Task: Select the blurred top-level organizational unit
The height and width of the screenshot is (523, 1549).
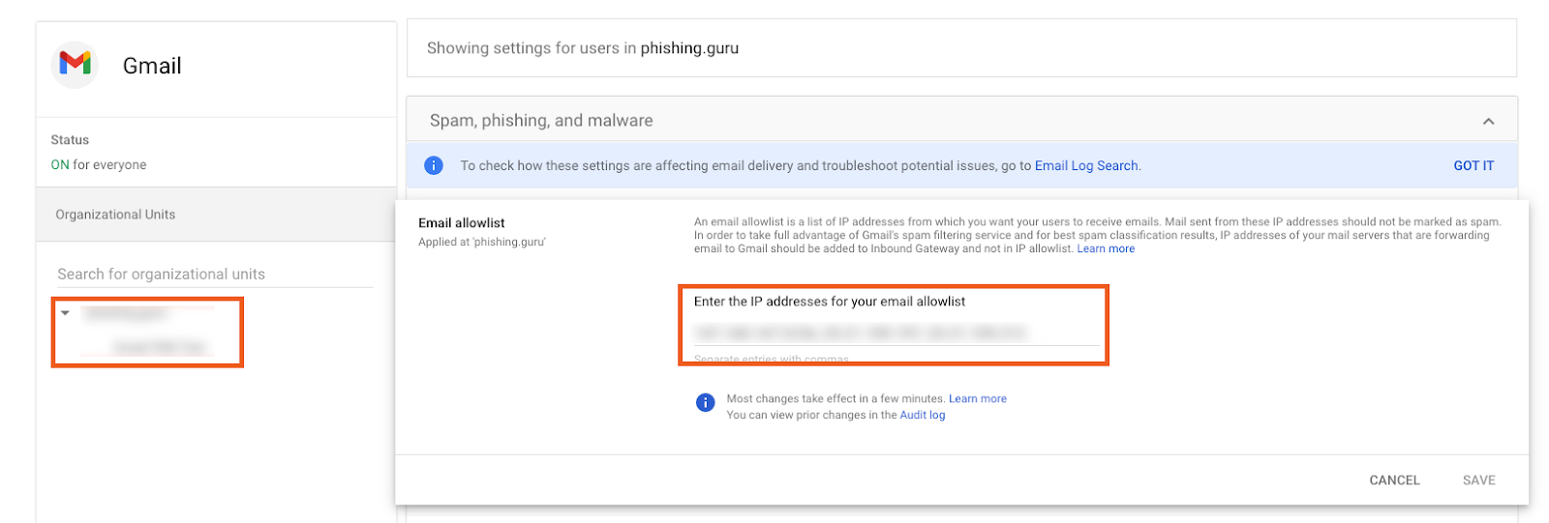Action: [126, 313]
